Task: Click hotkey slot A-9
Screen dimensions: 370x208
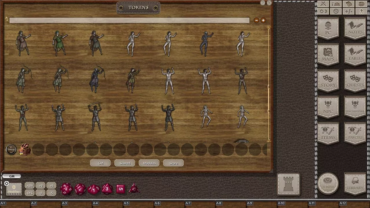Action: [249, 203]
